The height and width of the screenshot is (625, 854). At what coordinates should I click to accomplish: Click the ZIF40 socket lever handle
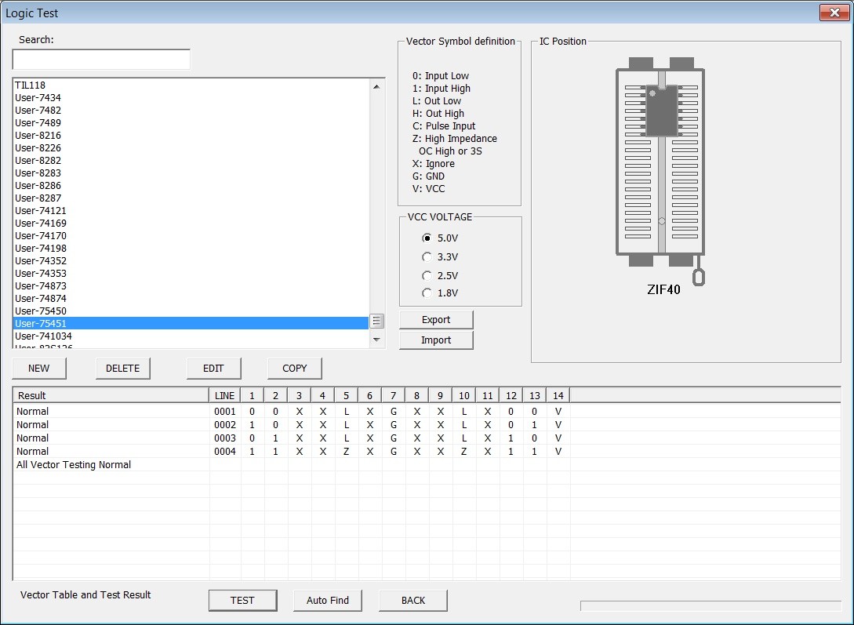[699, 277]
